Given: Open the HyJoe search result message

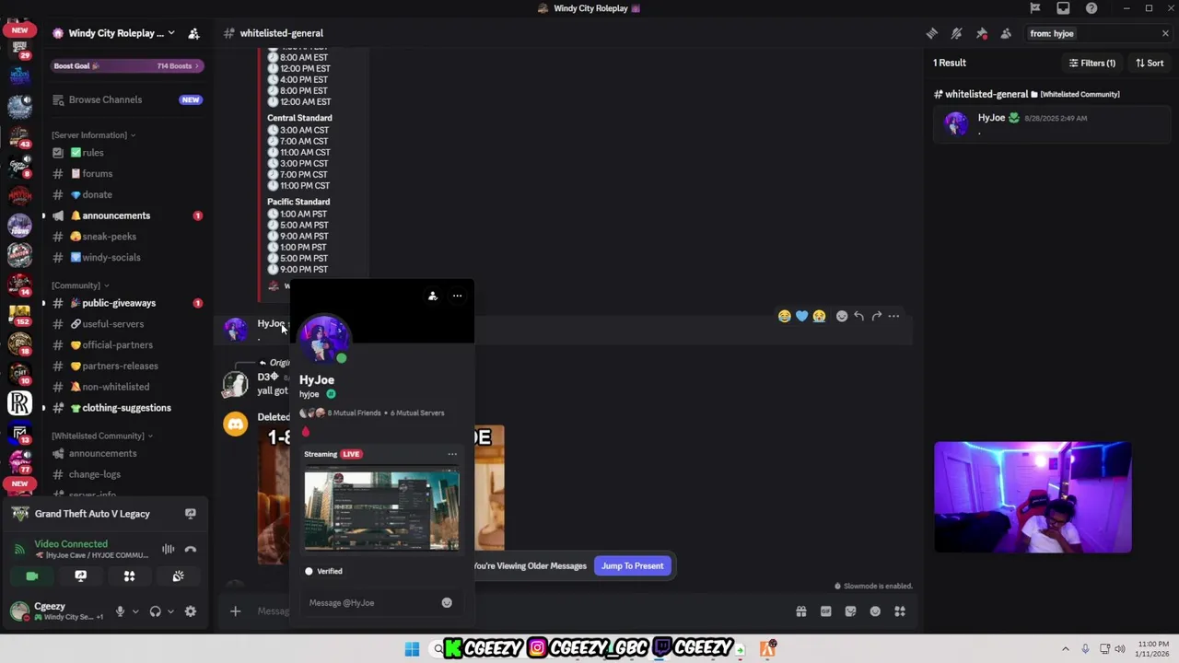Looking at the screenshot, I should tap(1052, 123).
